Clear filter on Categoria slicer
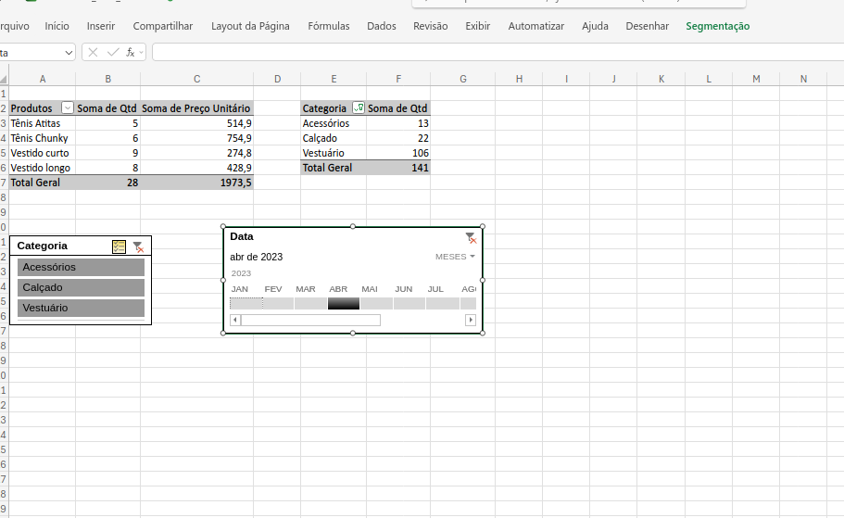 138,246
